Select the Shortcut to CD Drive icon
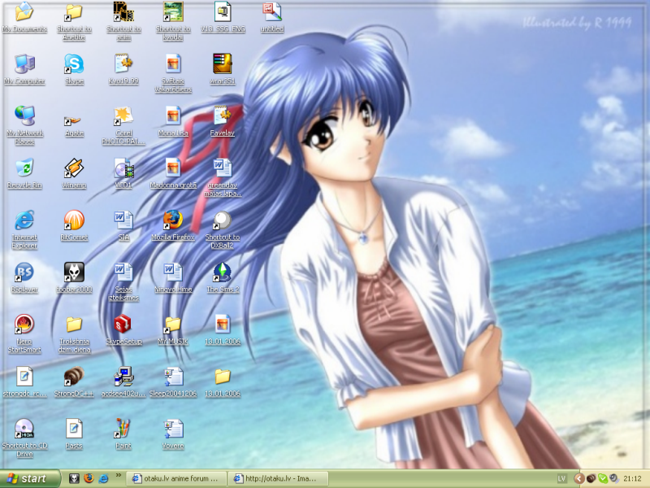The height and width of the screenshot is (488, 650). (24, 438)
